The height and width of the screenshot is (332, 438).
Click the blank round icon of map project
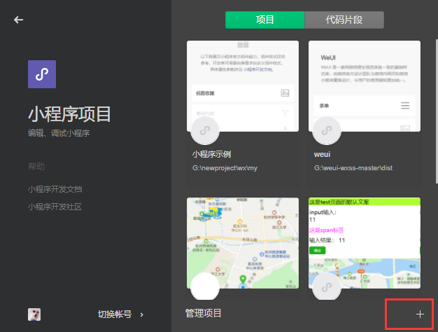click(205, 287)
